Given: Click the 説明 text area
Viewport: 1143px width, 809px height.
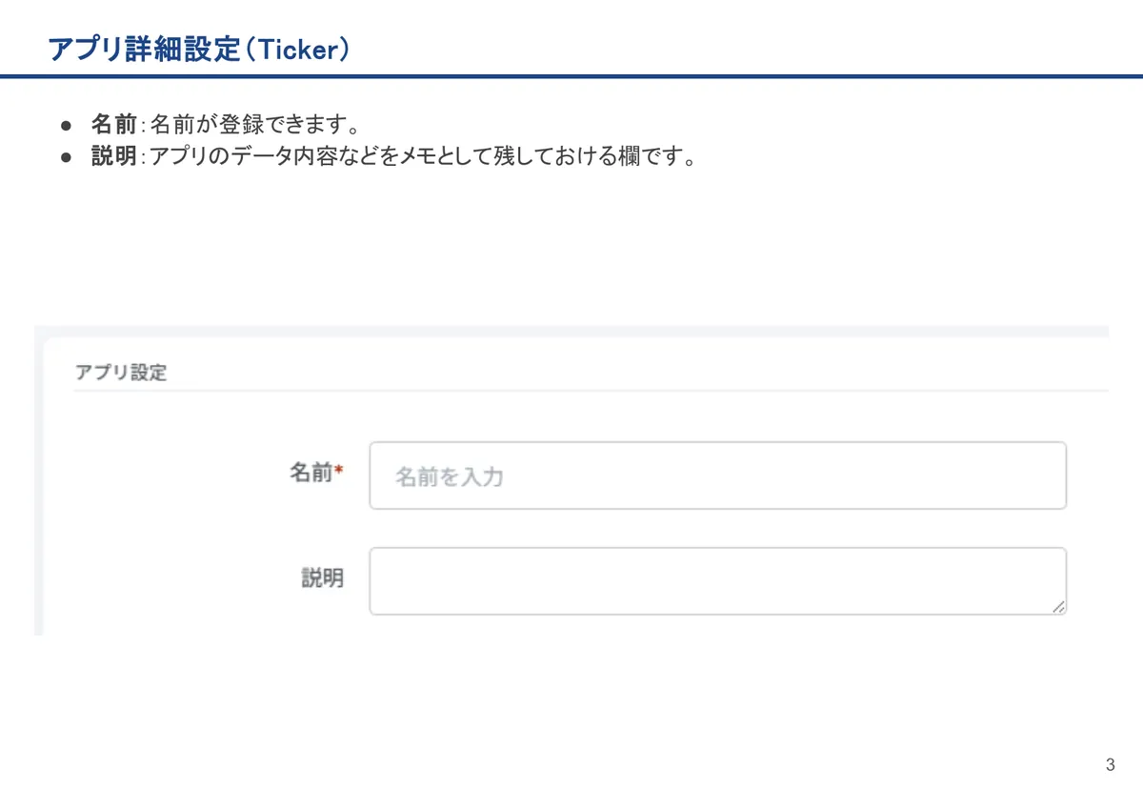Looking at the screenshot, I should tap(717, 581).
